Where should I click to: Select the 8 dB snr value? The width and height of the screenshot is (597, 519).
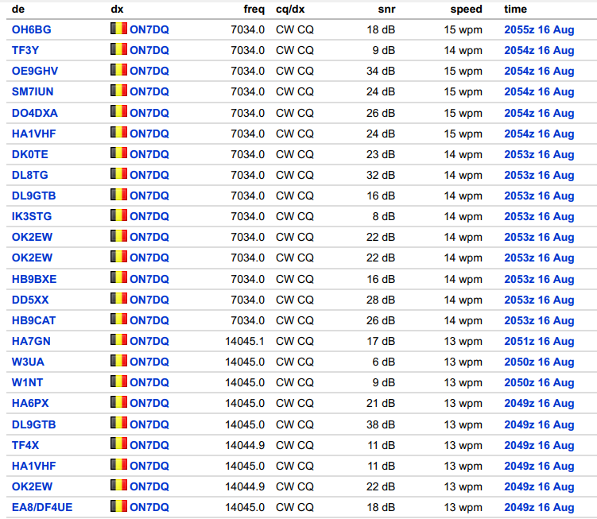click(x=384, y=216)
